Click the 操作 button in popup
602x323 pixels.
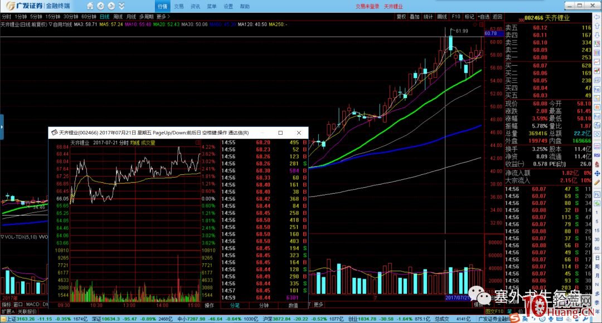pyautogui.click(x=209, y=305)
